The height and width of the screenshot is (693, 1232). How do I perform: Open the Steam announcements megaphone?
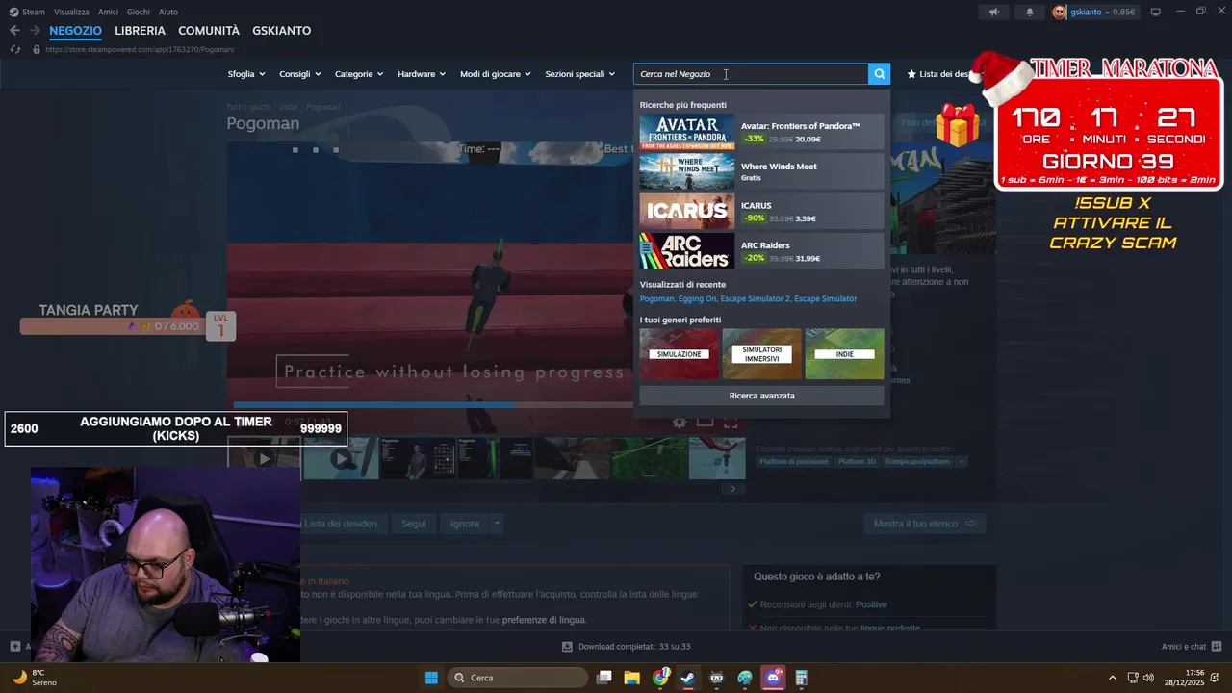994,13
